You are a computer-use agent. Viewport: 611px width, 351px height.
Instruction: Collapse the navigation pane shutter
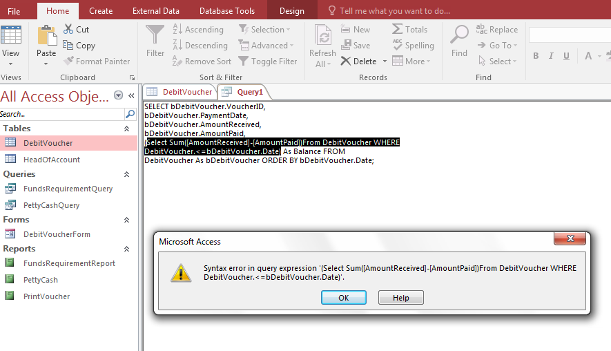131,95
